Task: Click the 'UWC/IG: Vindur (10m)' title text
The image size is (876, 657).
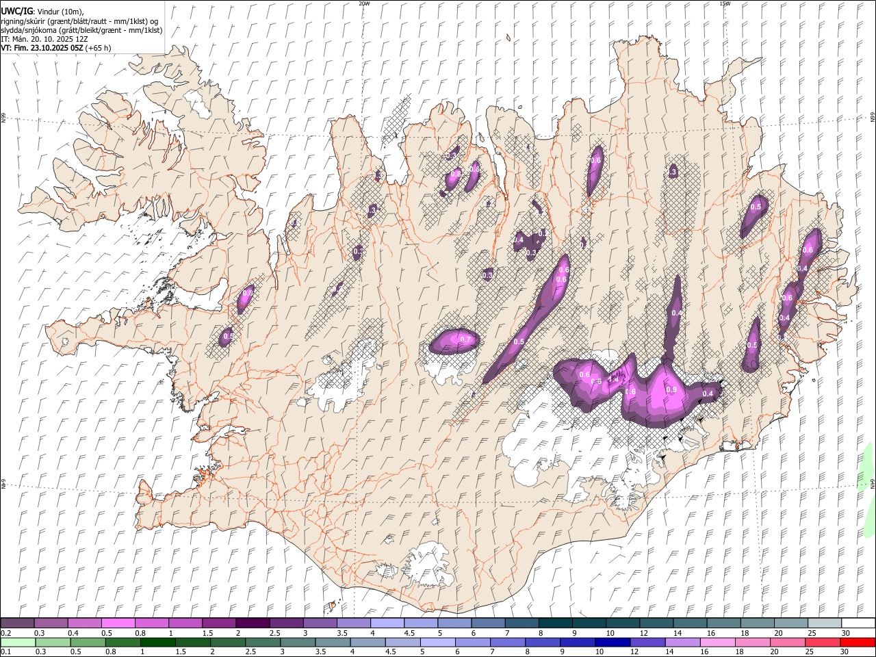Action: coord(42,12)
